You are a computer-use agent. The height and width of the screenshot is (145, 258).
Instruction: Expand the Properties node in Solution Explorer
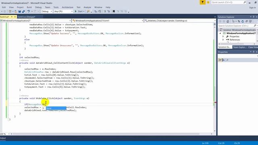tap(223, 37)
